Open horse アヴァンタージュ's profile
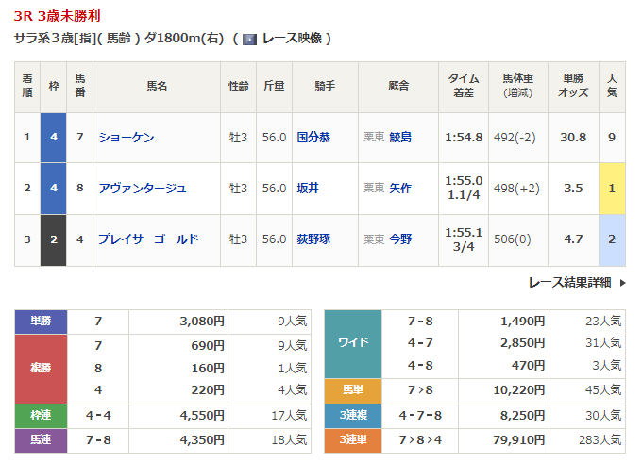642x462 pixels. (x=143, y=188)
